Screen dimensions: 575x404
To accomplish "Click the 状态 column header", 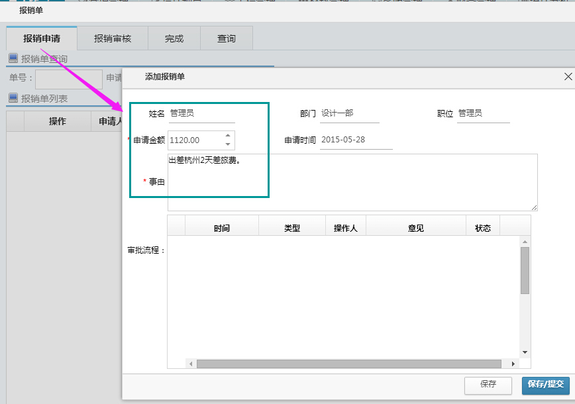I will pos(482,226).
